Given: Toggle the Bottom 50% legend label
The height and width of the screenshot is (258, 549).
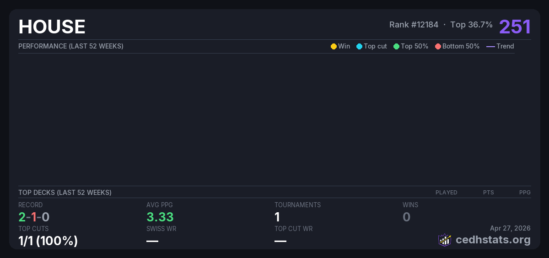Looking at the screenshot, I should 461,46.
